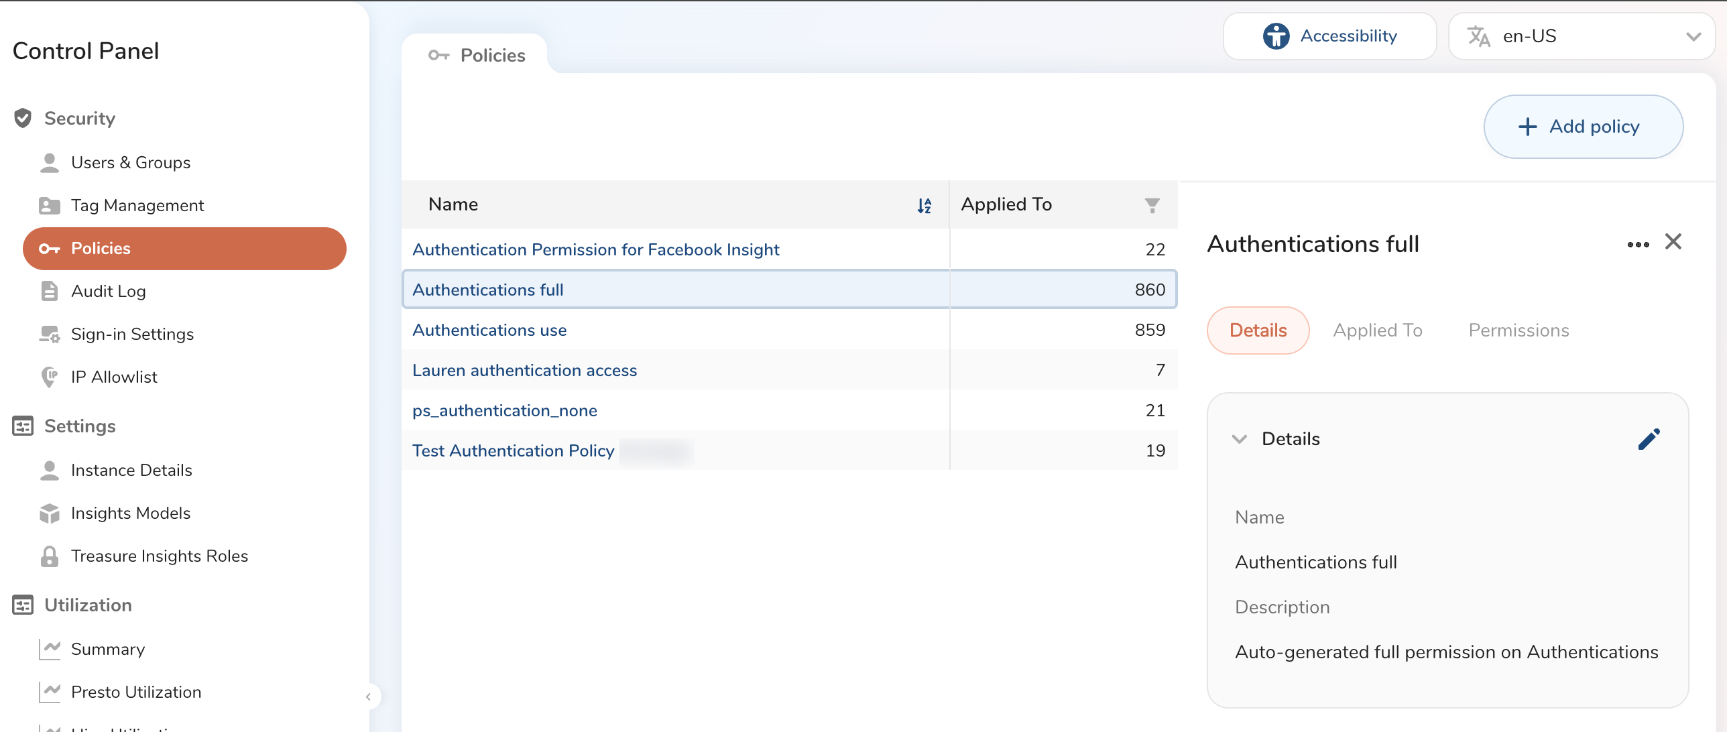
Task: Open the three-dots more options menu
Action: (1637, 245)
